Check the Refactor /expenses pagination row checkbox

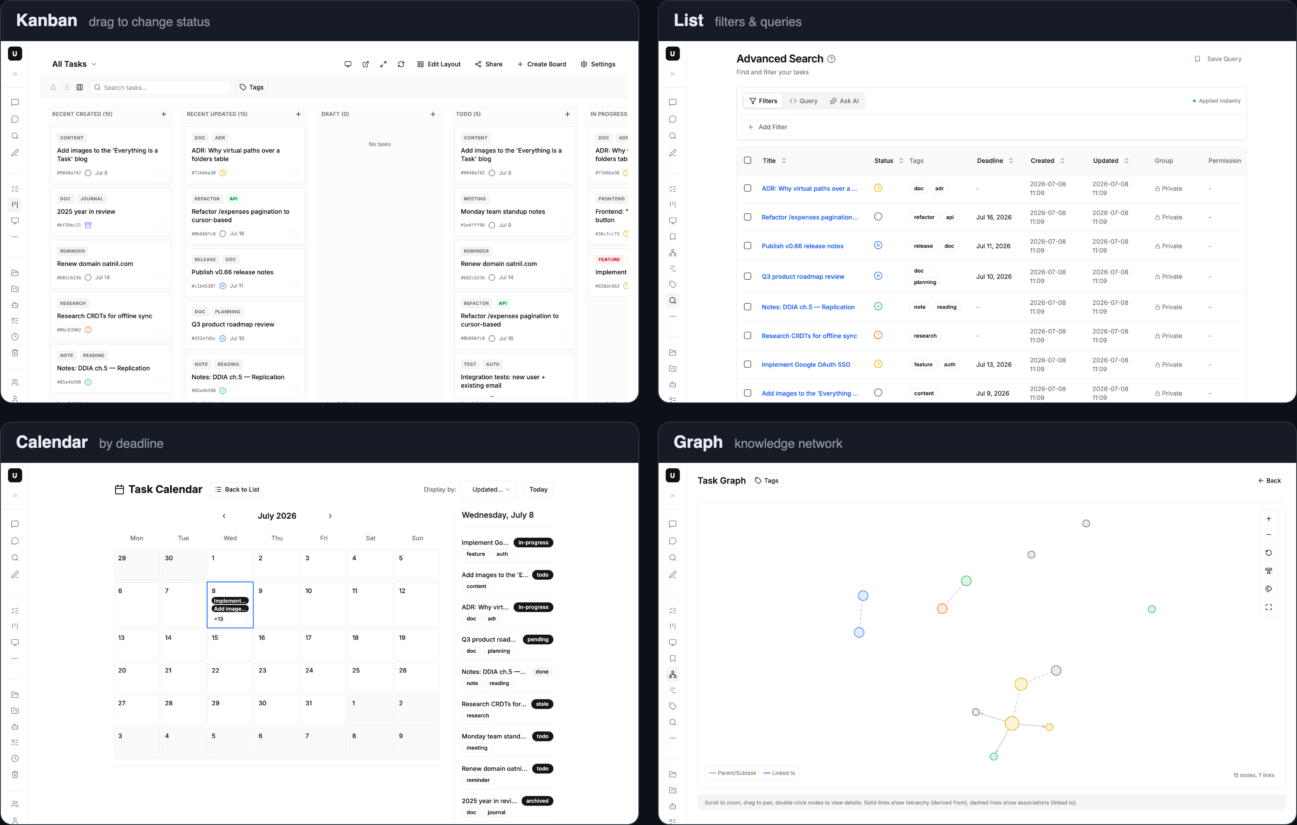click(x=748, y=217)
